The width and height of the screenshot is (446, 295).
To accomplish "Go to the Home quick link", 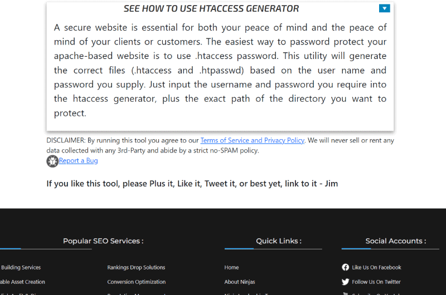I will [x=231, y=267].
